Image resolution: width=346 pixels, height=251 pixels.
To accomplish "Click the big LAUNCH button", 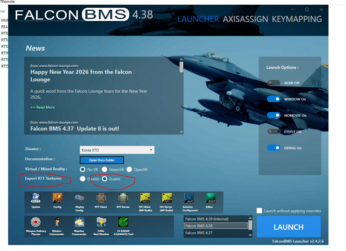I will (289, 227).
